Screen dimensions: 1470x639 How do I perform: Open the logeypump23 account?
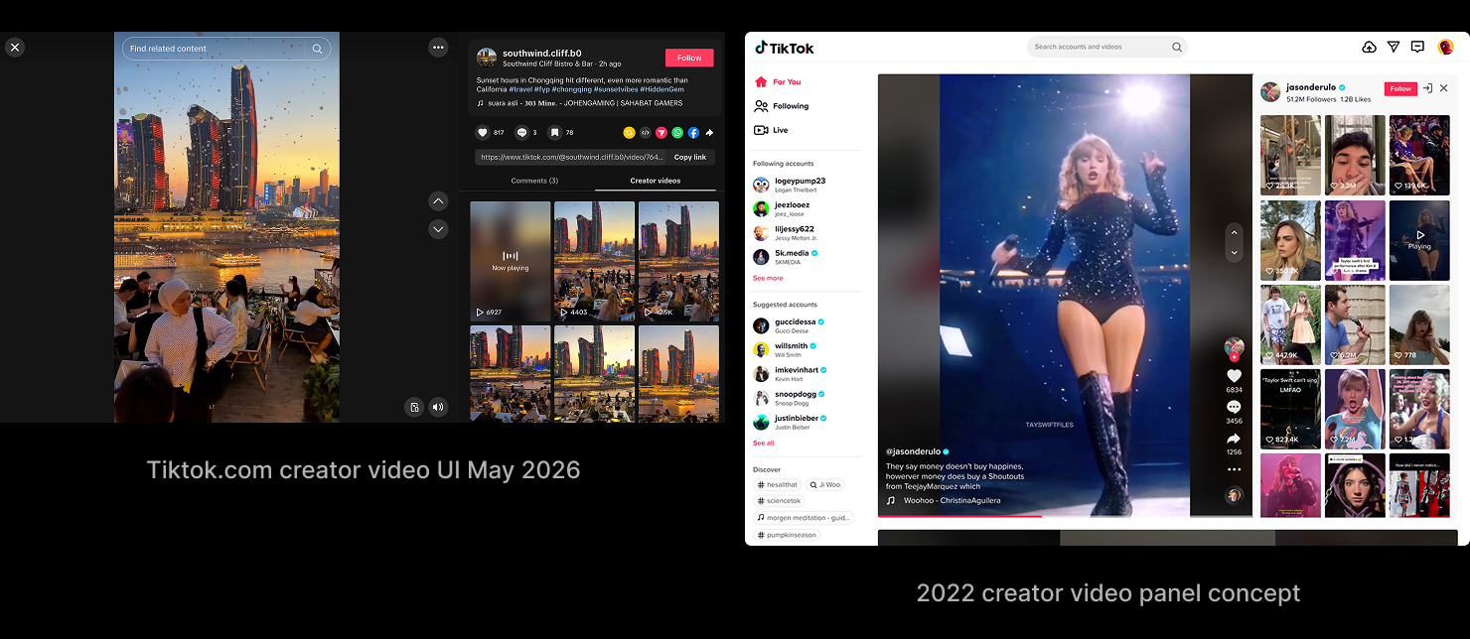pyautogui.click(x=791, y=185)
